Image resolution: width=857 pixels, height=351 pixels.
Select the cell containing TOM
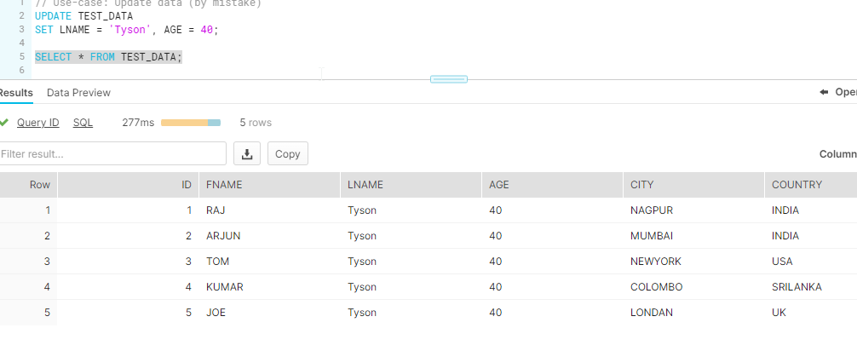click(x=269, y=262)
